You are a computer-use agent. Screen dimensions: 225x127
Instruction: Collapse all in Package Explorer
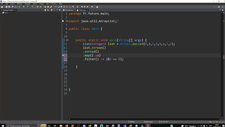(x=45, y=10)
